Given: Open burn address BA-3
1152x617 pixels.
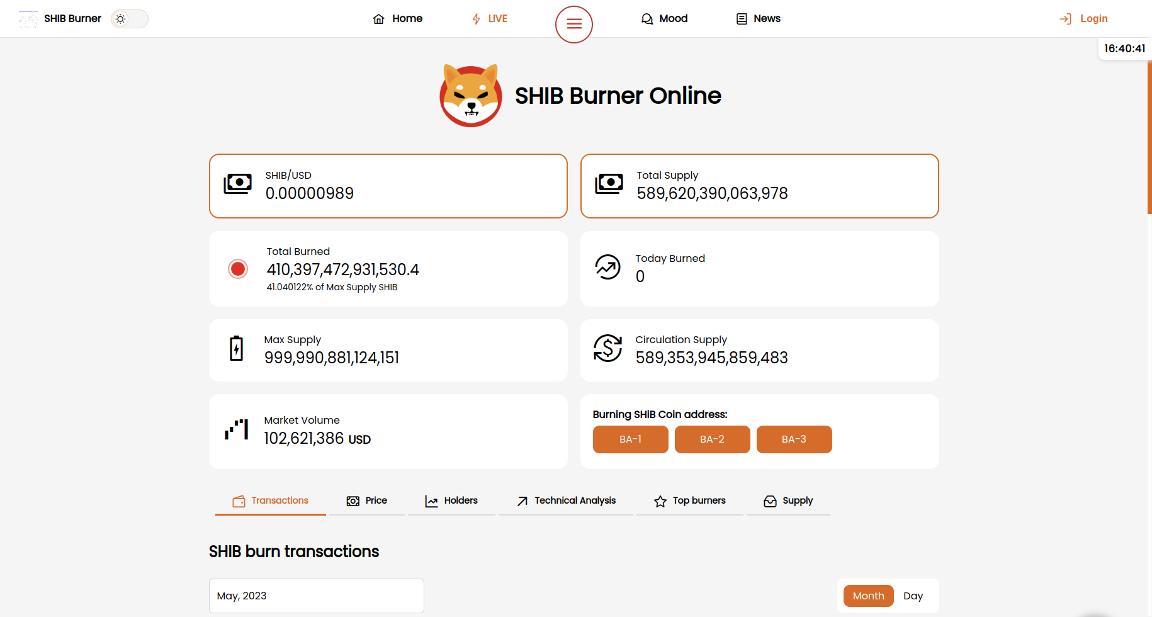Looking at the screenshot, I should click(x=794, y=439).
